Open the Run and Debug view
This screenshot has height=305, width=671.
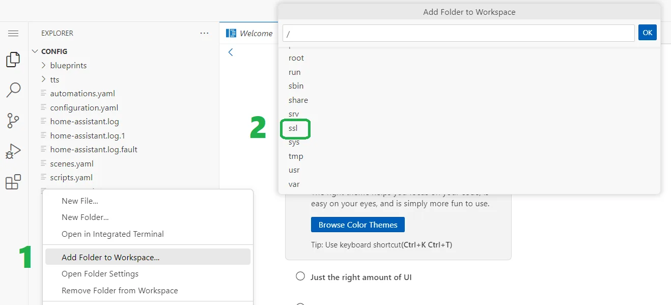point(13,151)
